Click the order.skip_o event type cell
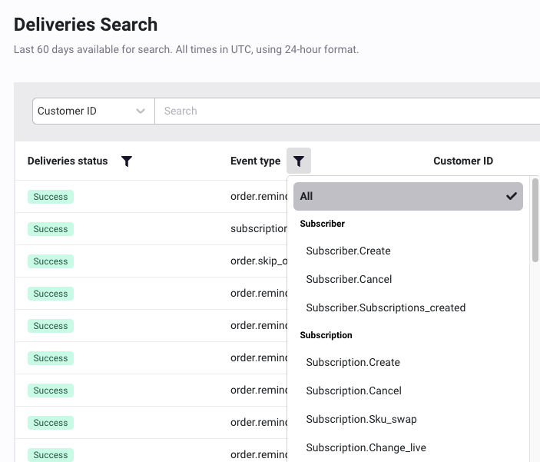Viewport: 540px width, 462px height. 259,261
